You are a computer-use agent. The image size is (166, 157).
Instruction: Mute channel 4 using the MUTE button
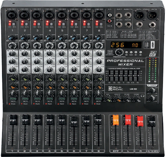click(50, 99)
